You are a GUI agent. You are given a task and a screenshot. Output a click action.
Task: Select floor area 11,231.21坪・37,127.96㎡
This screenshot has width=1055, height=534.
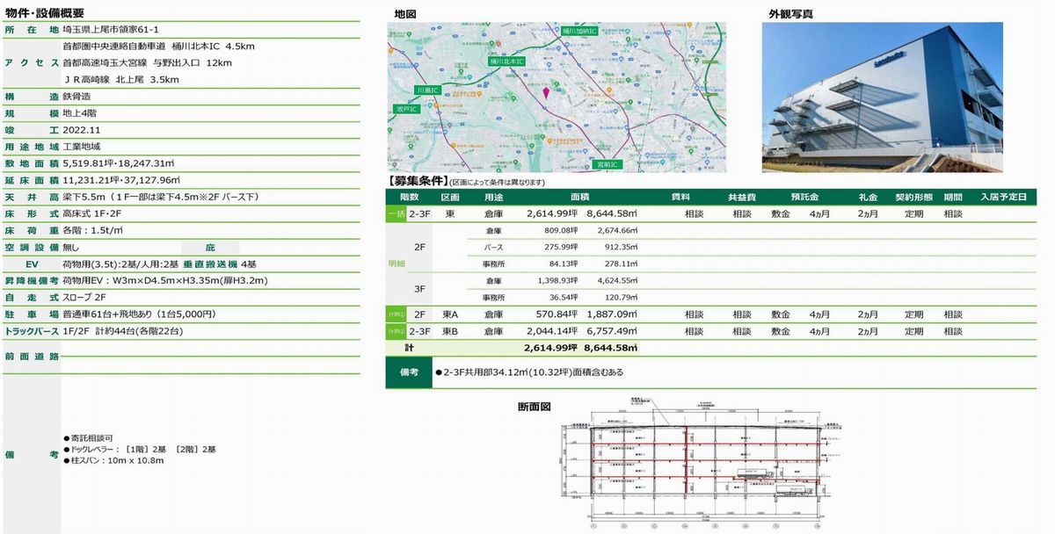point(123,180)
